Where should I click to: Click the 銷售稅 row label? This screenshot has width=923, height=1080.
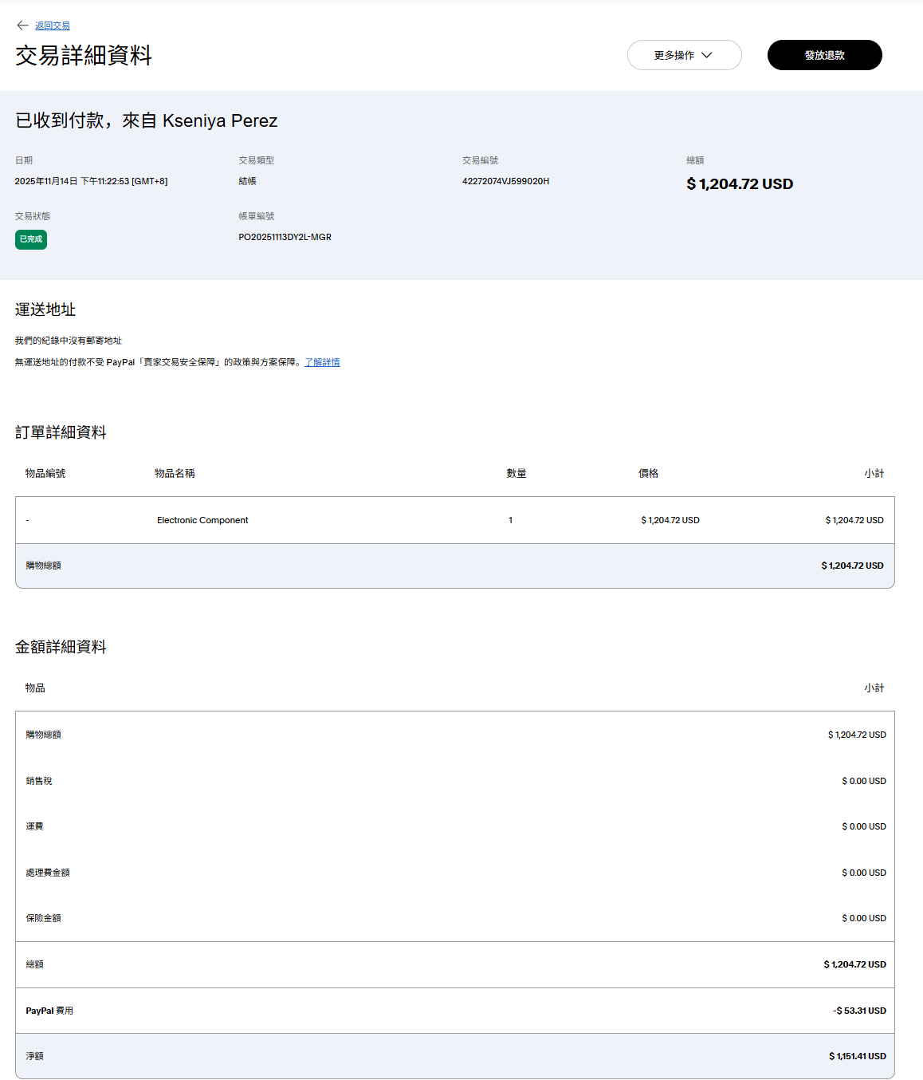tap(39, 781)
